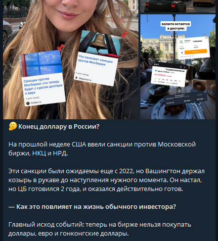Click the red pushpin on Vedomosti card

[x=124, y=35]
